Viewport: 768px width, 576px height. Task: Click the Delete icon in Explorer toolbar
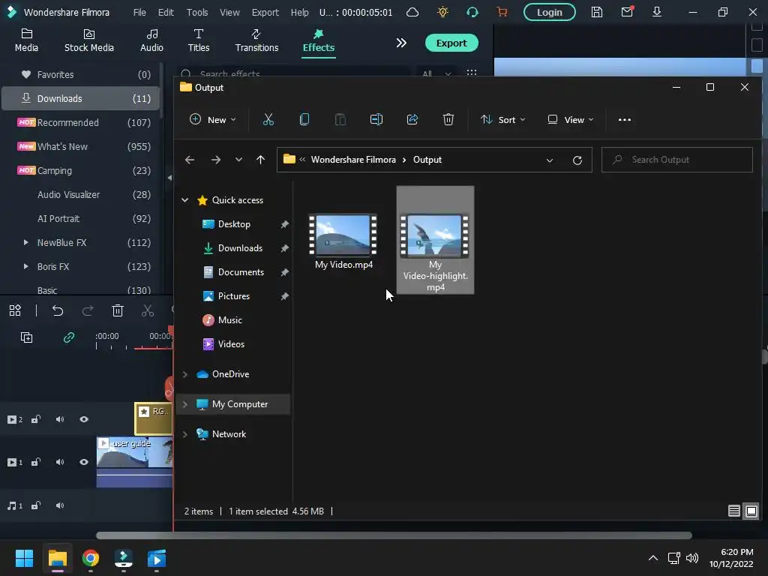(448, 119)
